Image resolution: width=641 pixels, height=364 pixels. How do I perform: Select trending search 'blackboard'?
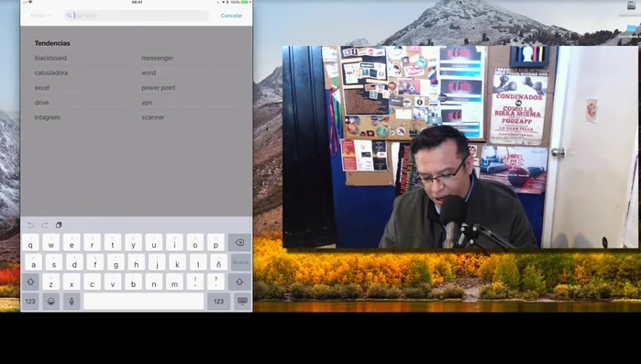coord(50,58)
